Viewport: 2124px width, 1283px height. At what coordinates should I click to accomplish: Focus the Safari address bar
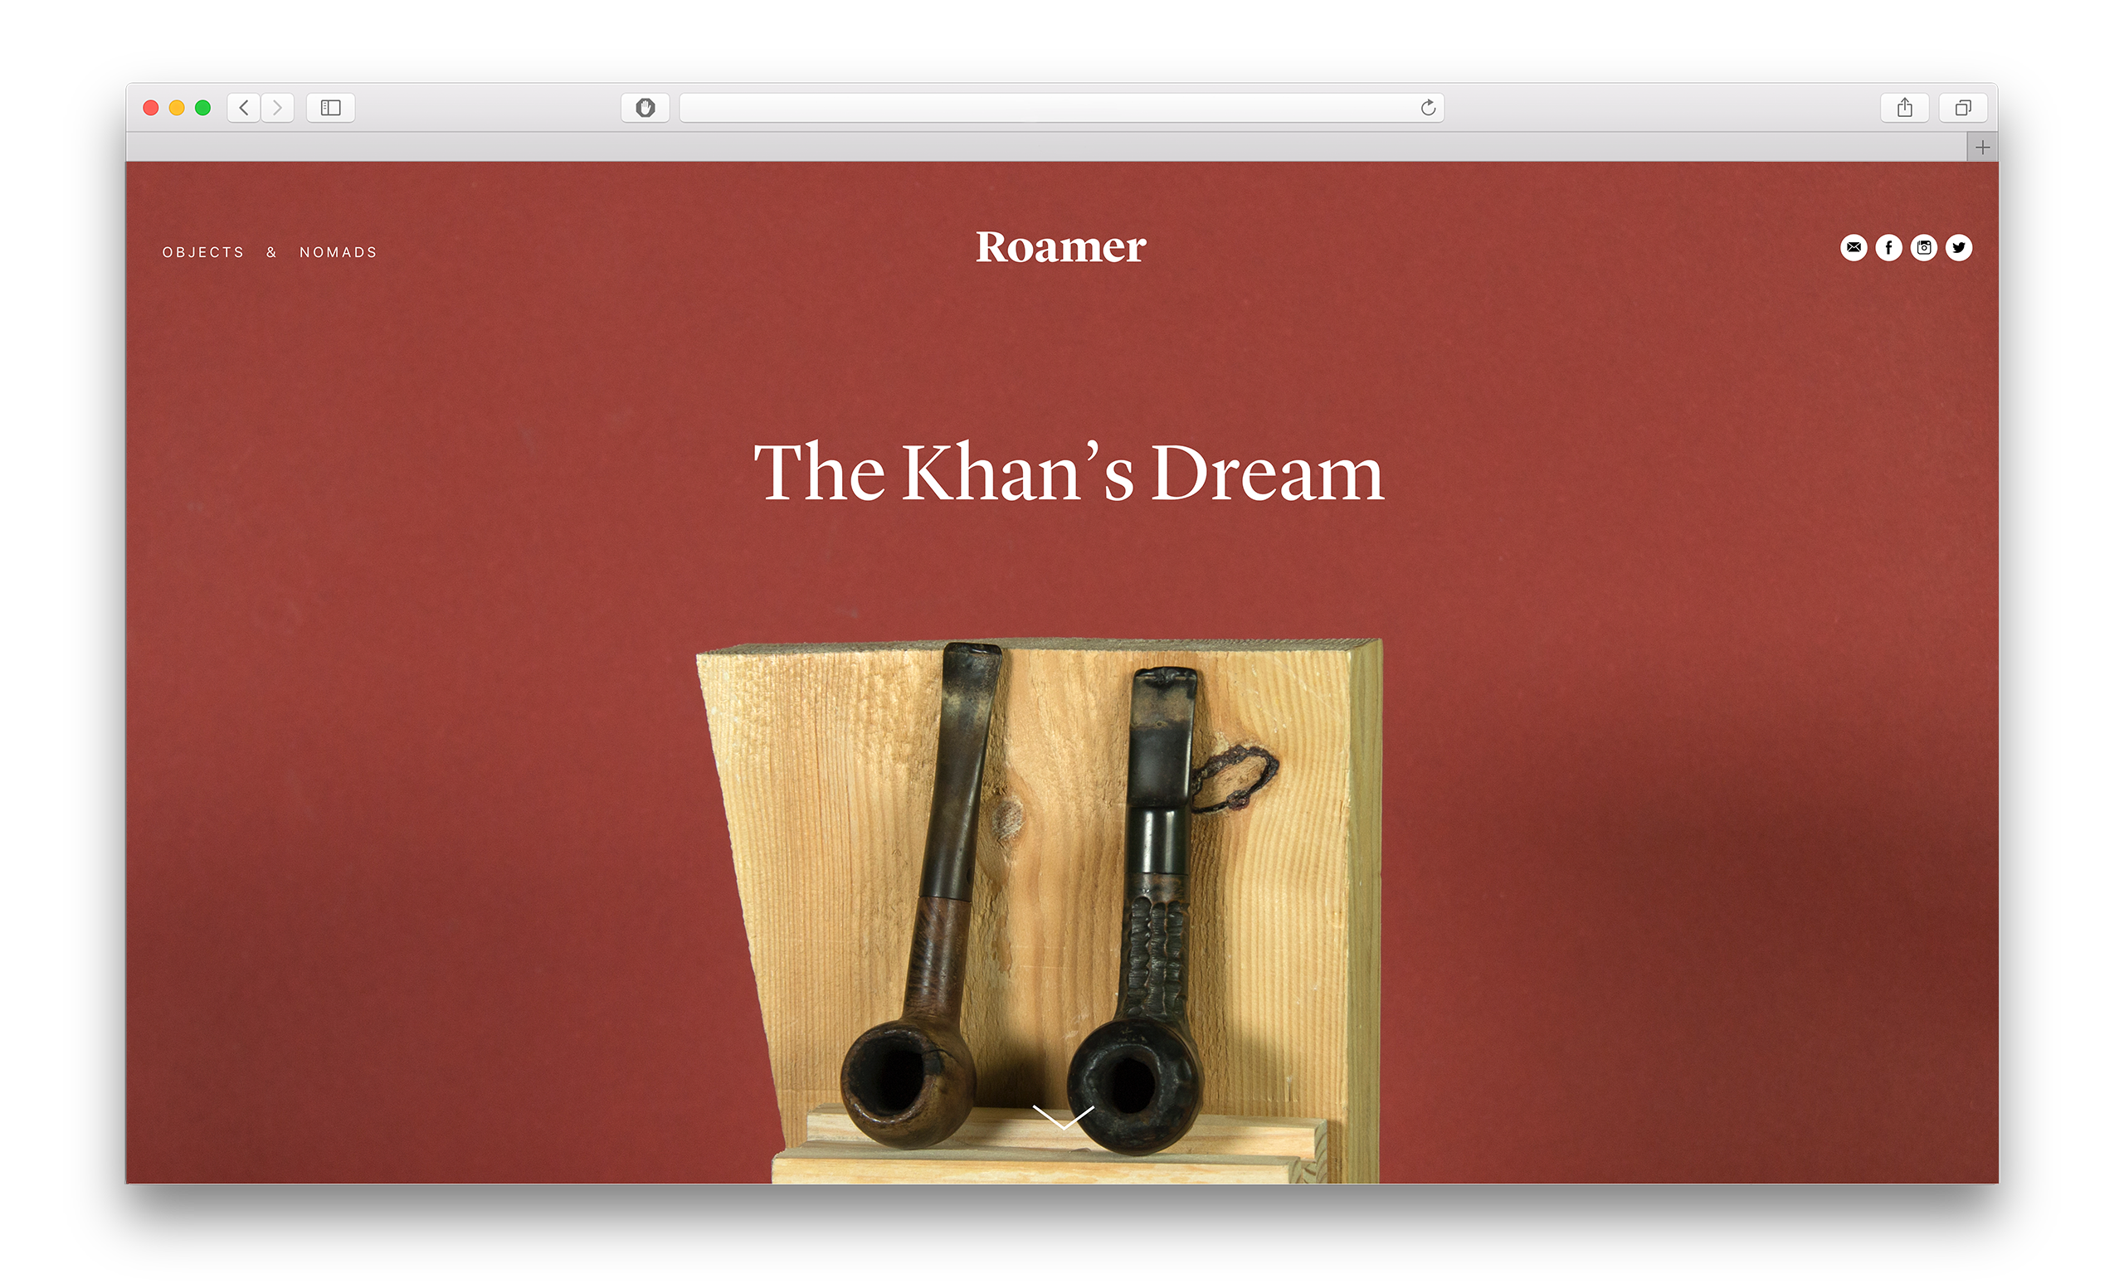(1062, 108)
